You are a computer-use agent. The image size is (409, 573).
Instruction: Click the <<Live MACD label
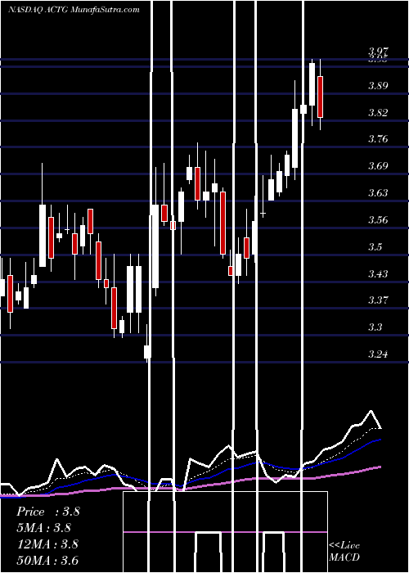pos(344,551)
